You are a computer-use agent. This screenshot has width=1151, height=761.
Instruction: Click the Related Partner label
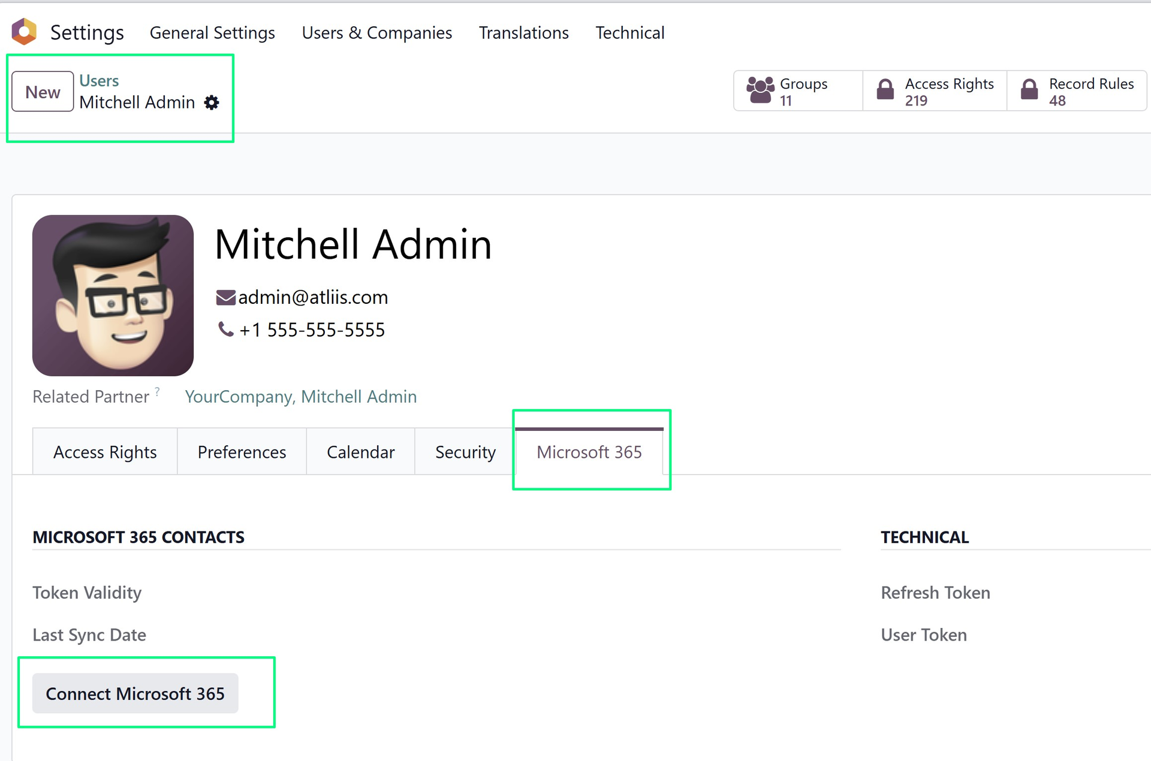91,397
